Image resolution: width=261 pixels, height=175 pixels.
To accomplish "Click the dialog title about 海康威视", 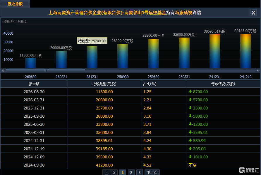I will click(x=125, y=13).
